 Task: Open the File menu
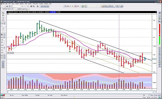point(4,4)
